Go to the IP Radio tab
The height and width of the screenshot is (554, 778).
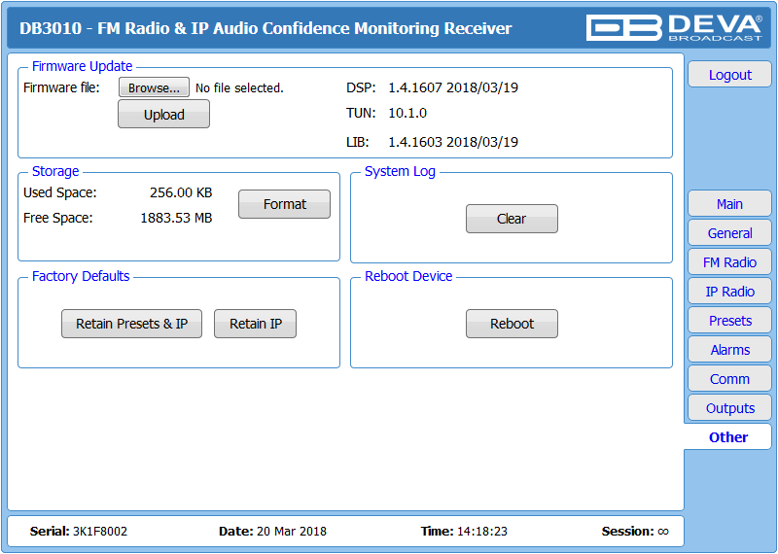729,292
